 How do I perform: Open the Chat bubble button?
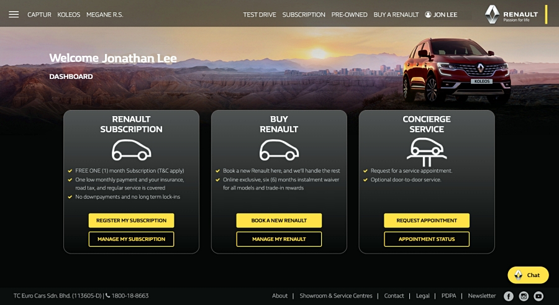tap(528, 275)
